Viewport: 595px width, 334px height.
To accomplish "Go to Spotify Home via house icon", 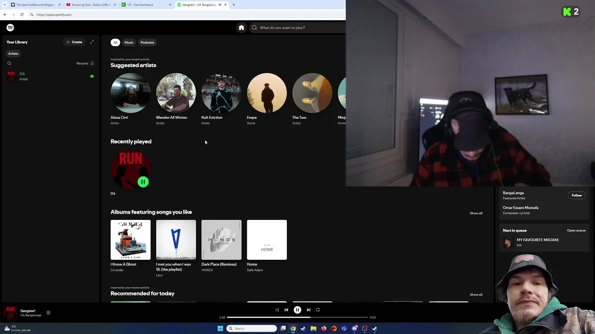I will (x=241, y=28).
